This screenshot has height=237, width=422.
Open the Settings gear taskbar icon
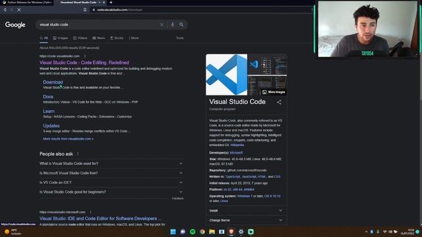coord(241,232)
